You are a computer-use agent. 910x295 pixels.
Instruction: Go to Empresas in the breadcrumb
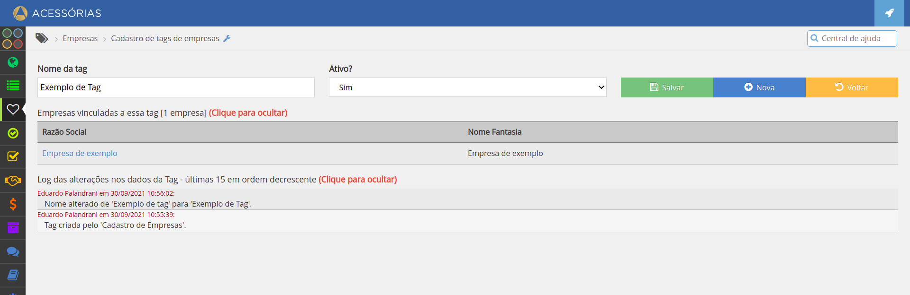click(x=80, y=39)
